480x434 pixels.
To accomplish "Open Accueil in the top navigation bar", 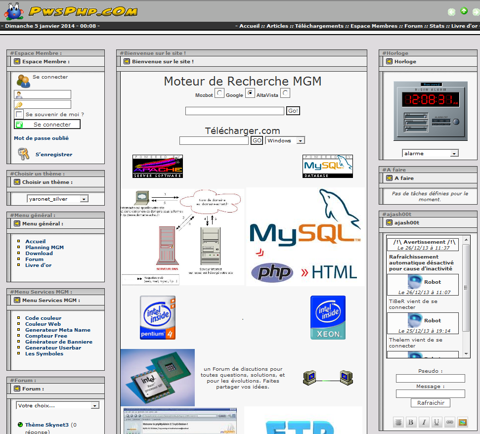I will point(250,26).
